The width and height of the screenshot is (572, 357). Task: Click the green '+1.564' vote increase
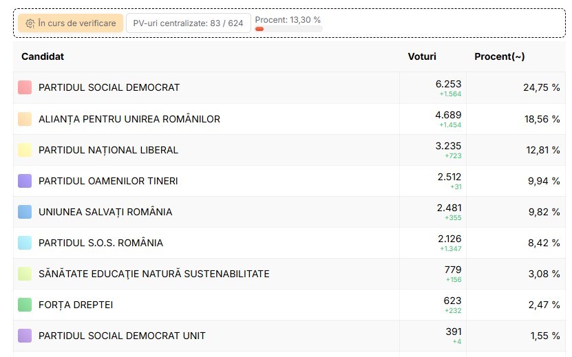(x=450, y=94)
